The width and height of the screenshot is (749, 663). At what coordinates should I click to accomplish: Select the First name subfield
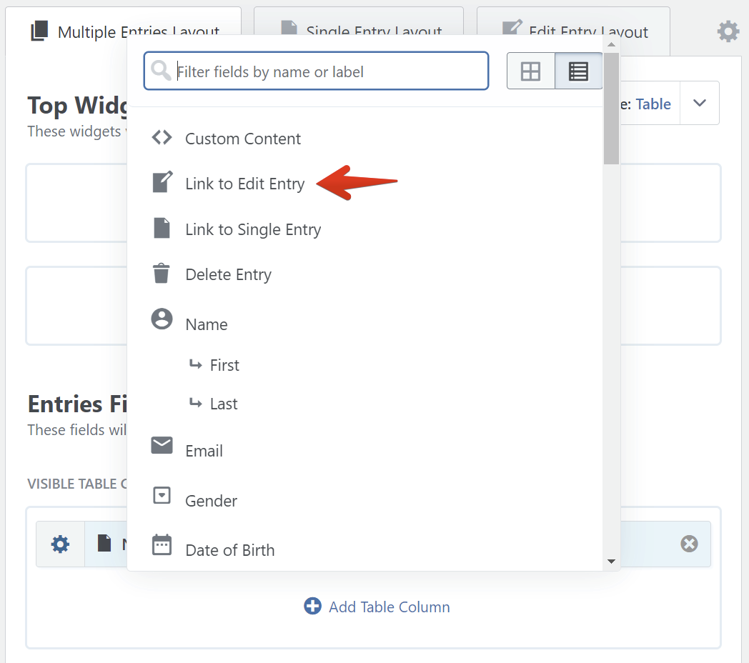point(224,365)
